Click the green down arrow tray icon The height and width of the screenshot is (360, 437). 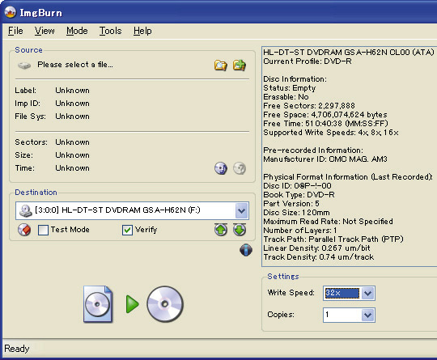[x=240, y=230]
